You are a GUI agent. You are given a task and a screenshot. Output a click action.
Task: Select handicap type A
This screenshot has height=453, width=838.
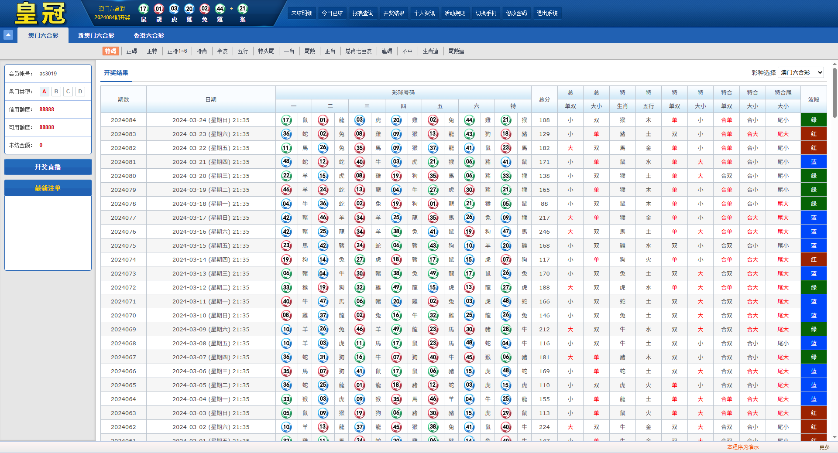coord(44,92)
